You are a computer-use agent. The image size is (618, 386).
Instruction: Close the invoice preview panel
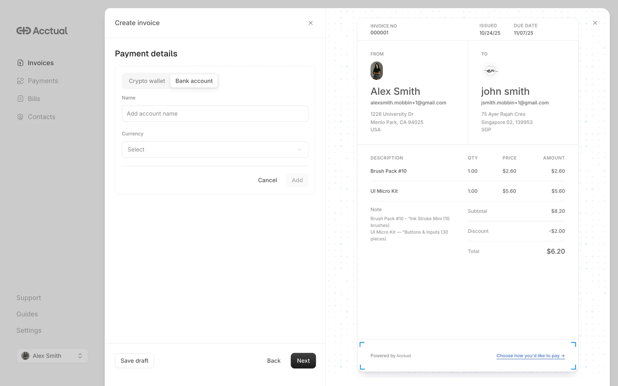tap(595, 23)
